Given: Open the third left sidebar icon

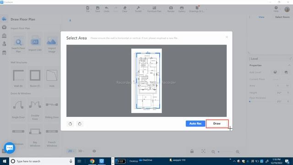Looking at the screenshot, I should point(4,36).
